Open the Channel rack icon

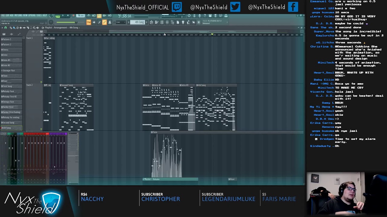point(162,22)
